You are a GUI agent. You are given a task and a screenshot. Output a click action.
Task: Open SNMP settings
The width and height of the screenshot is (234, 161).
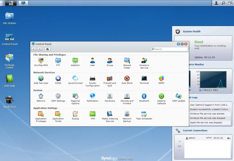click(162, 80)
